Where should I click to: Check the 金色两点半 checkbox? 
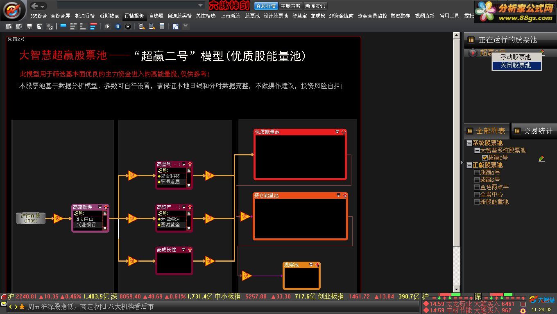pyautogui.click(x=477, y=187)
